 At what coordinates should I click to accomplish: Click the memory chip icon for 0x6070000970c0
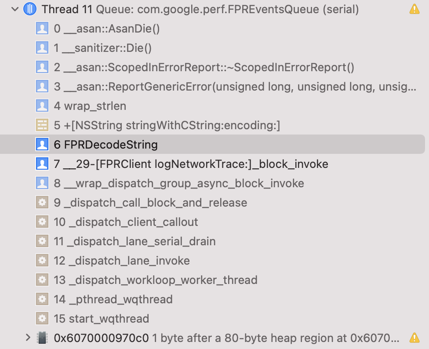click(x=42, y=338)
